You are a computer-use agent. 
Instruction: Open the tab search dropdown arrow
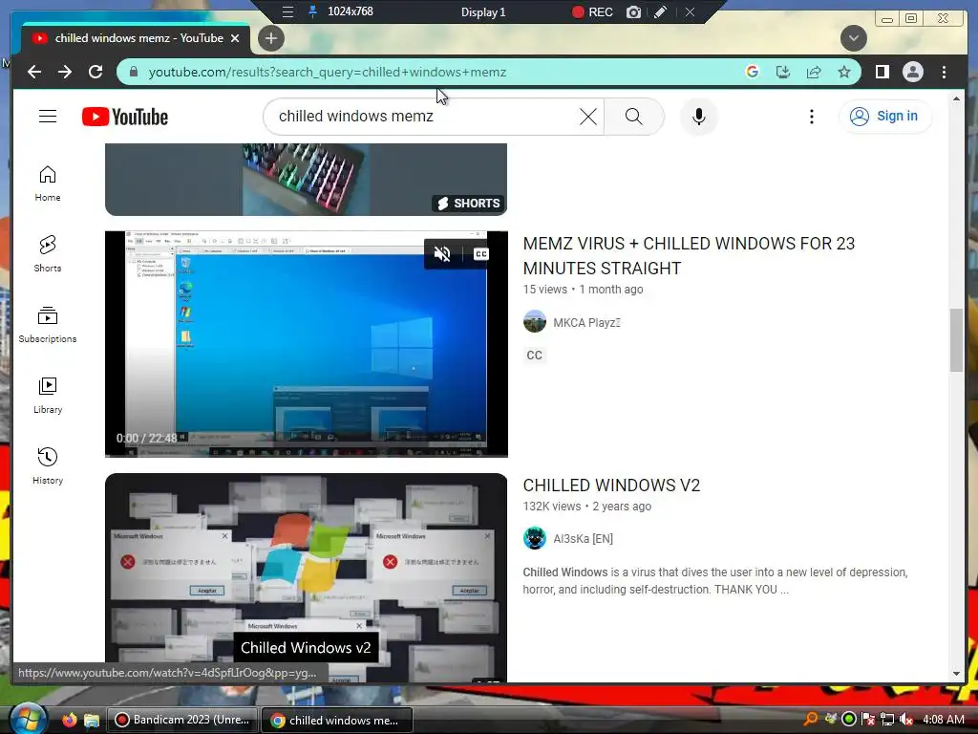click(x=853, y=38)
